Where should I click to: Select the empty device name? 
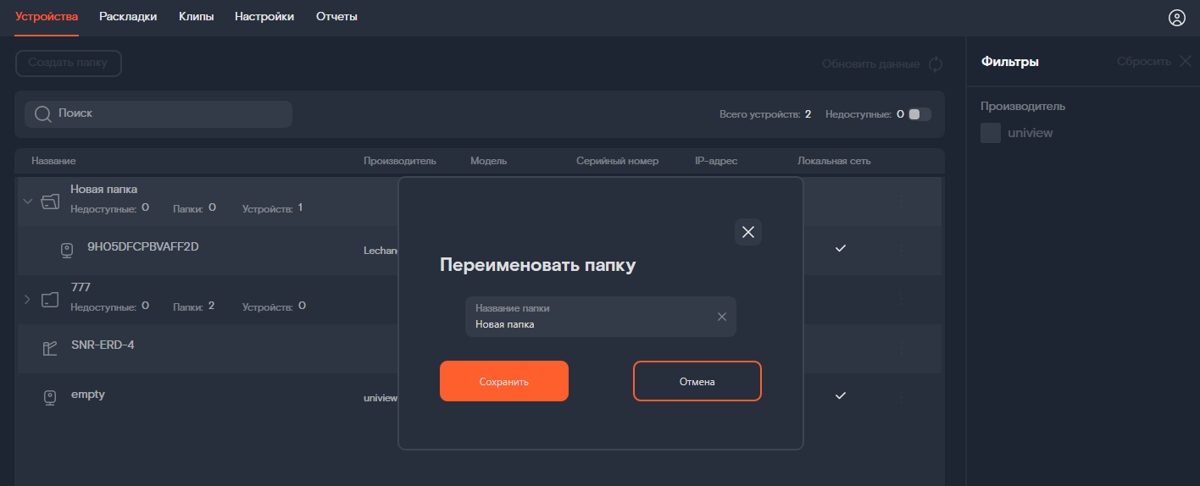pos(88,394)
